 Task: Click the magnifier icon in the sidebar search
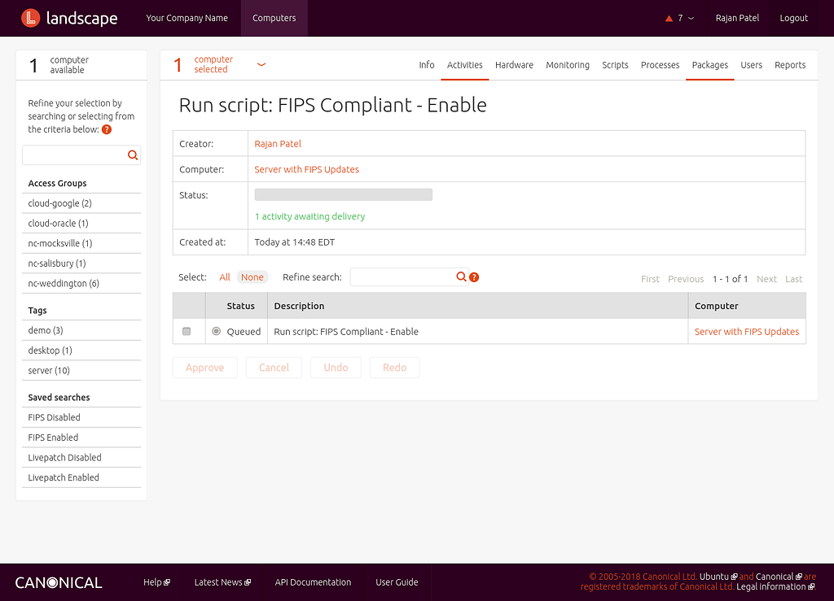(133, 155)
